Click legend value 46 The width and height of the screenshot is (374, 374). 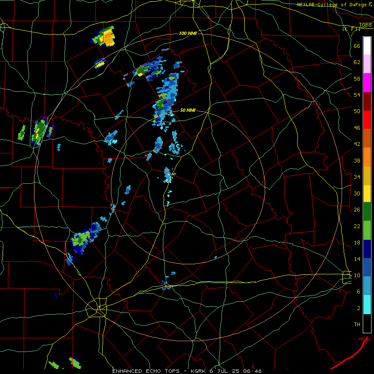point(357,128)
